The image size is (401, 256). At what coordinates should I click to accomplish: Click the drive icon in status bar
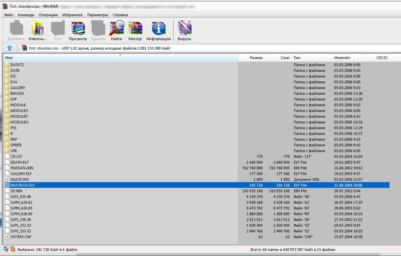6,249
